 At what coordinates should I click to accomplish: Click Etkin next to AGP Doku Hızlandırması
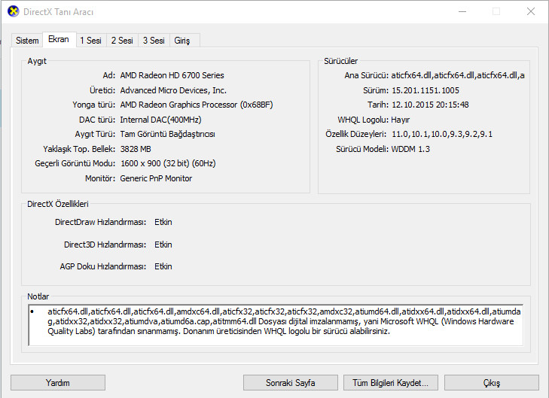(163, 266)
